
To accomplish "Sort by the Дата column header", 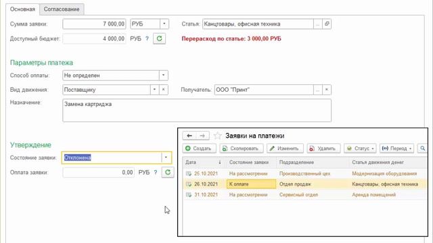I will click(x=204, y=162).
